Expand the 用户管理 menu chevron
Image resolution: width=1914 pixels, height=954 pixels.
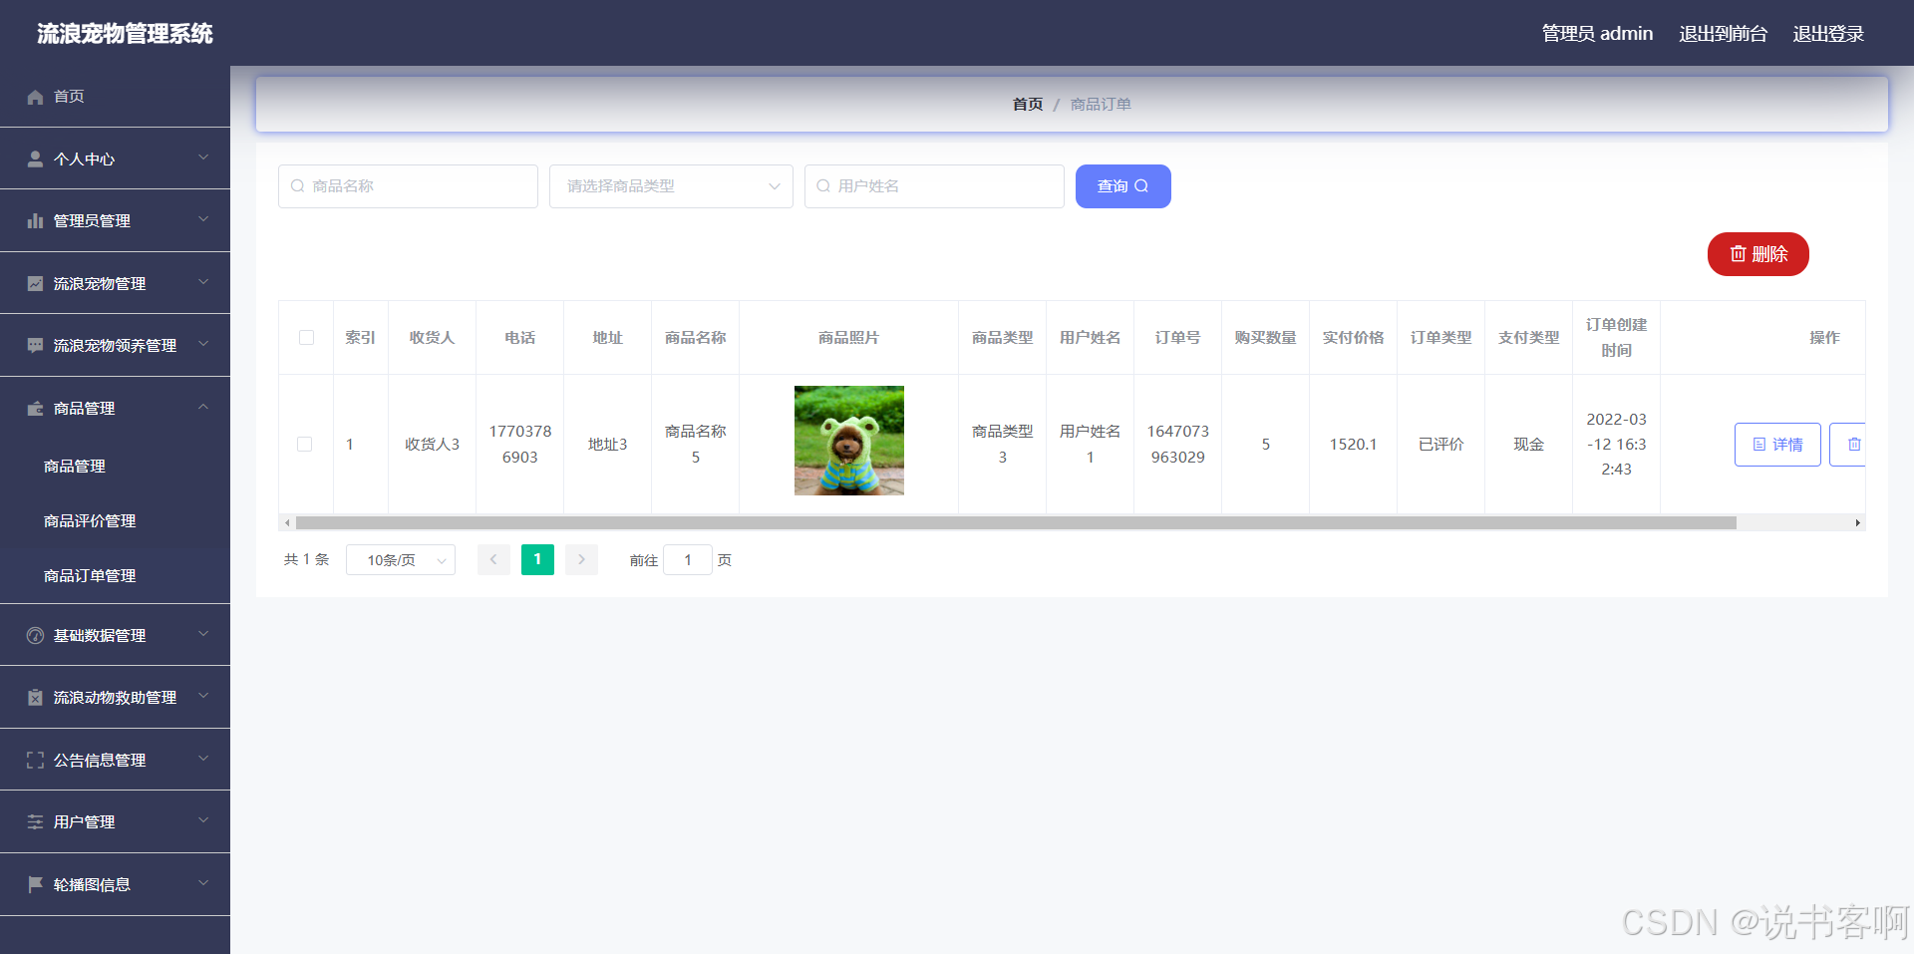(203, 820)
